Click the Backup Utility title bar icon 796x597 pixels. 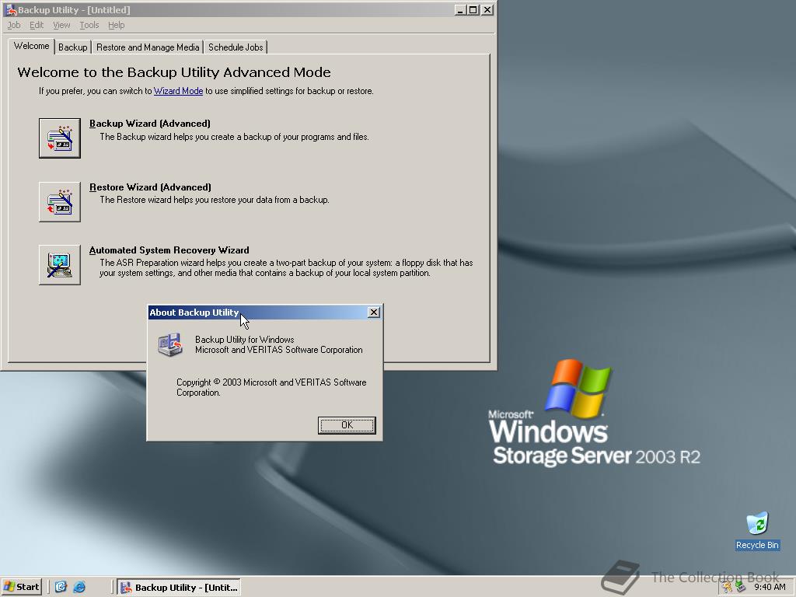tap(10, 9)
